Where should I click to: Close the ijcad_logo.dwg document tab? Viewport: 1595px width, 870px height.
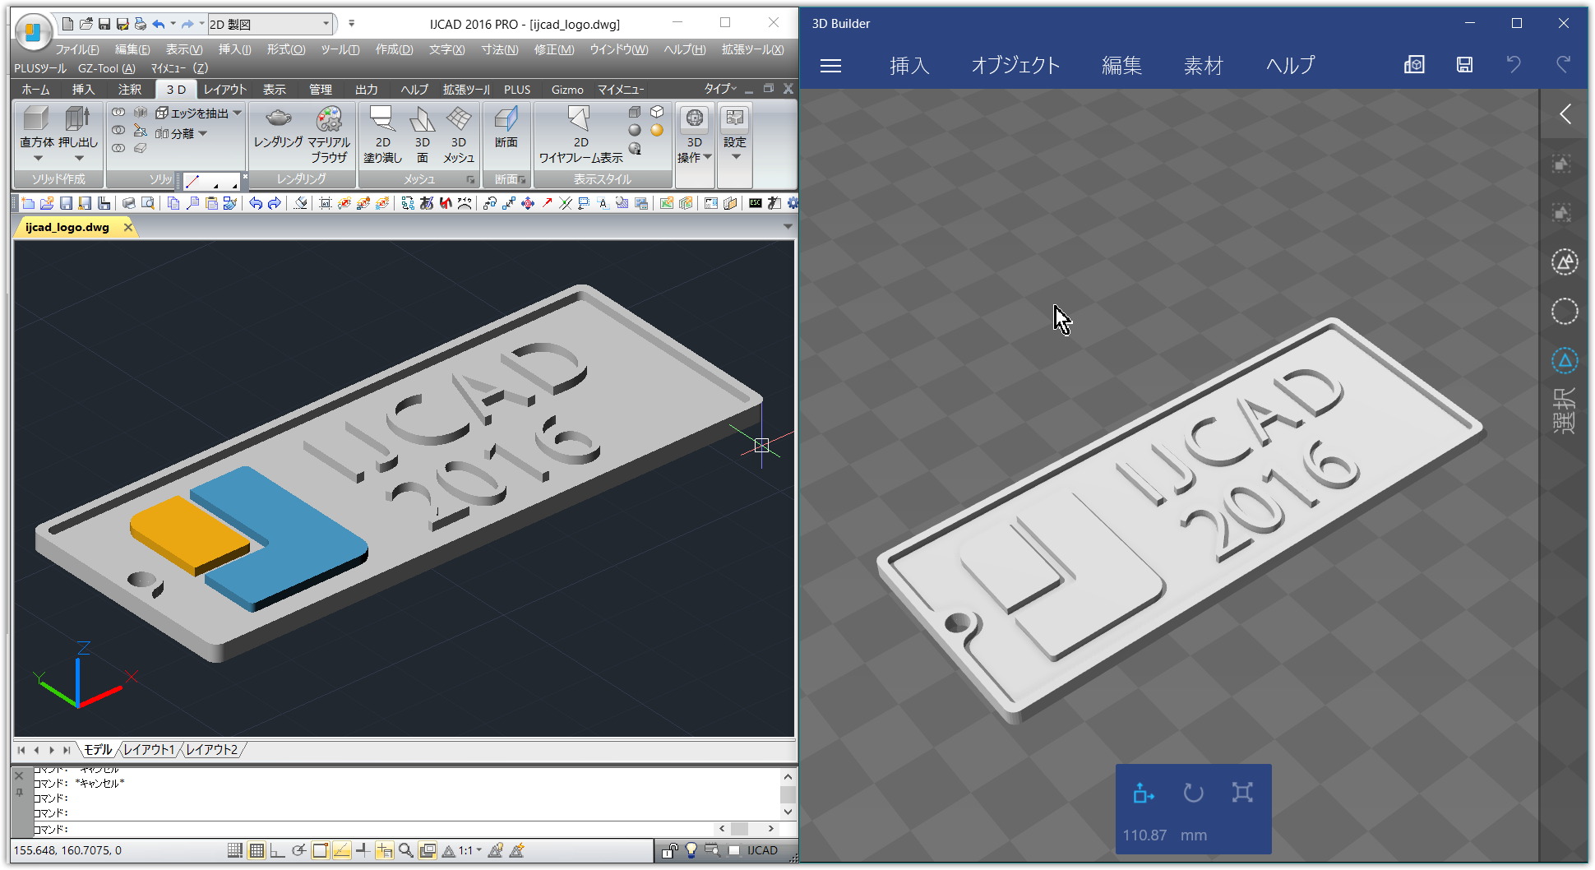pos(127,227)
